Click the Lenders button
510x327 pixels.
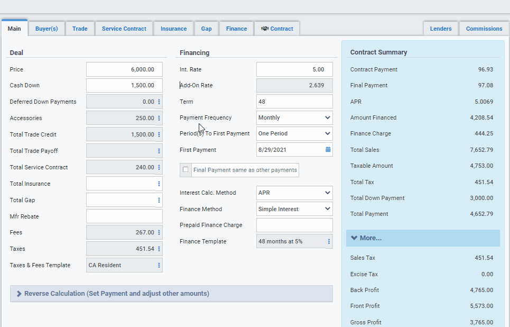point(440,29)
